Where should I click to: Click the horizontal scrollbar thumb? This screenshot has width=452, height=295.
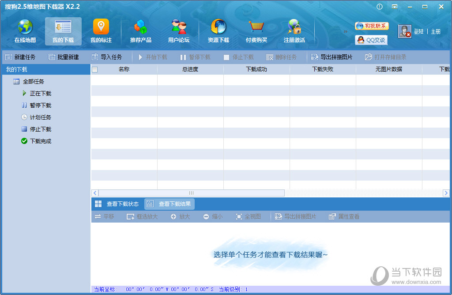(x=192, y=193)
